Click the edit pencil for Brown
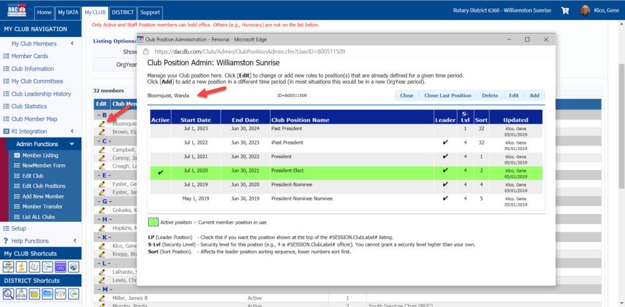 coord(102,132)
